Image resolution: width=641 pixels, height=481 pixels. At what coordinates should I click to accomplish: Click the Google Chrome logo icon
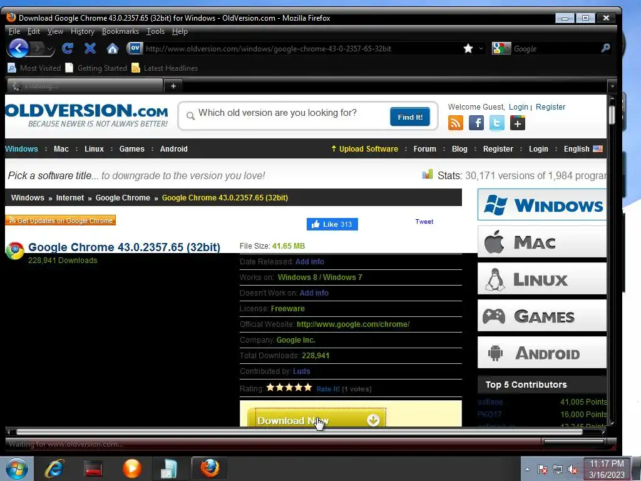[15, 251]
